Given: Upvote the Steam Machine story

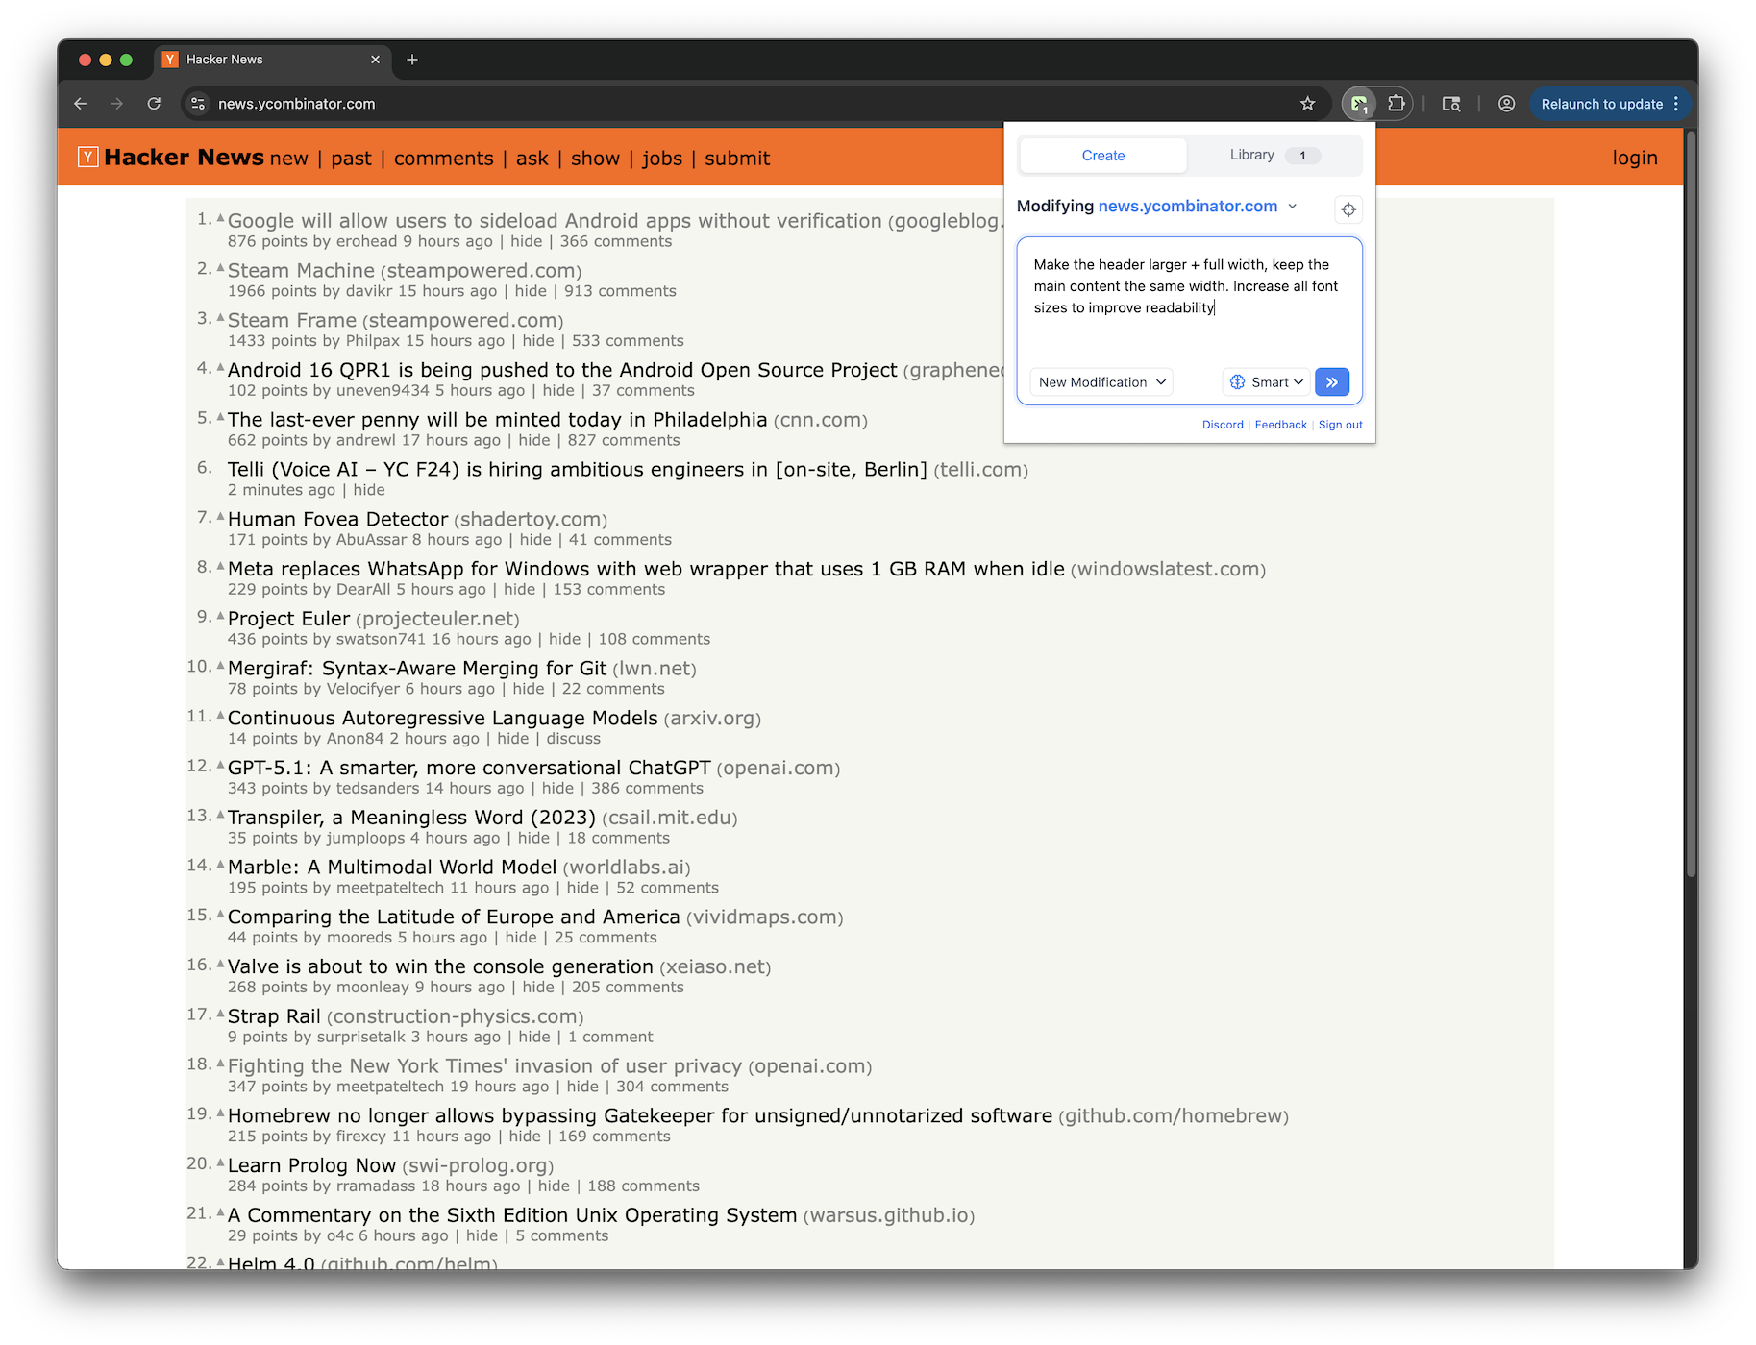Looking at the screenshot, I should (218, 267).
